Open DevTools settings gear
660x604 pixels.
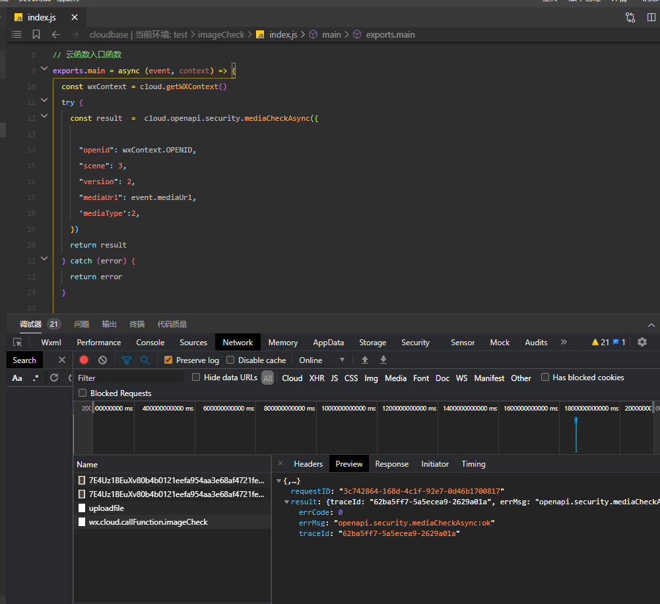click(x=642, y=342)
